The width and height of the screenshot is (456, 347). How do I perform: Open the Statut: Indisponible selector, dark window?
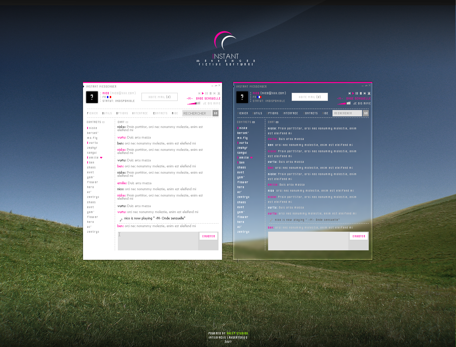269,101
